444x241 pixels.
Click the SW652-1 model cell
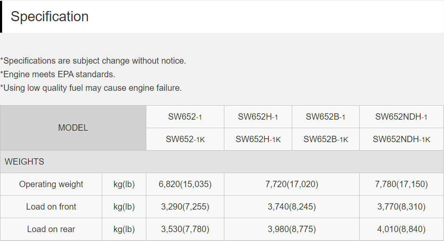click(185, 117)
